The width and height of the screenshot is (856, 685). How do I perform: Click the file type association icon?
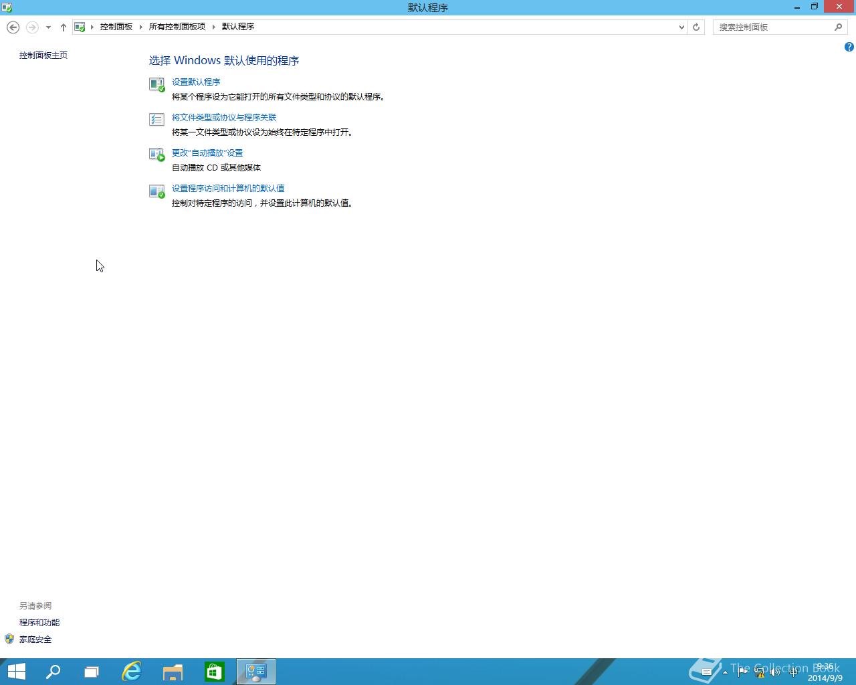pyautogui.click(x=156, y=120)
